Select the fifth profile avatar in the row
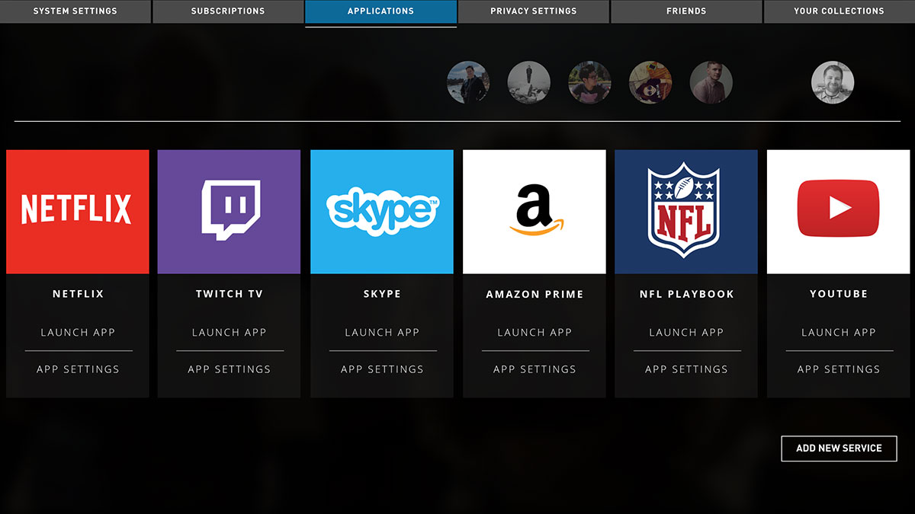The height and width of the screenshot is (514, 915). (711, 82)
